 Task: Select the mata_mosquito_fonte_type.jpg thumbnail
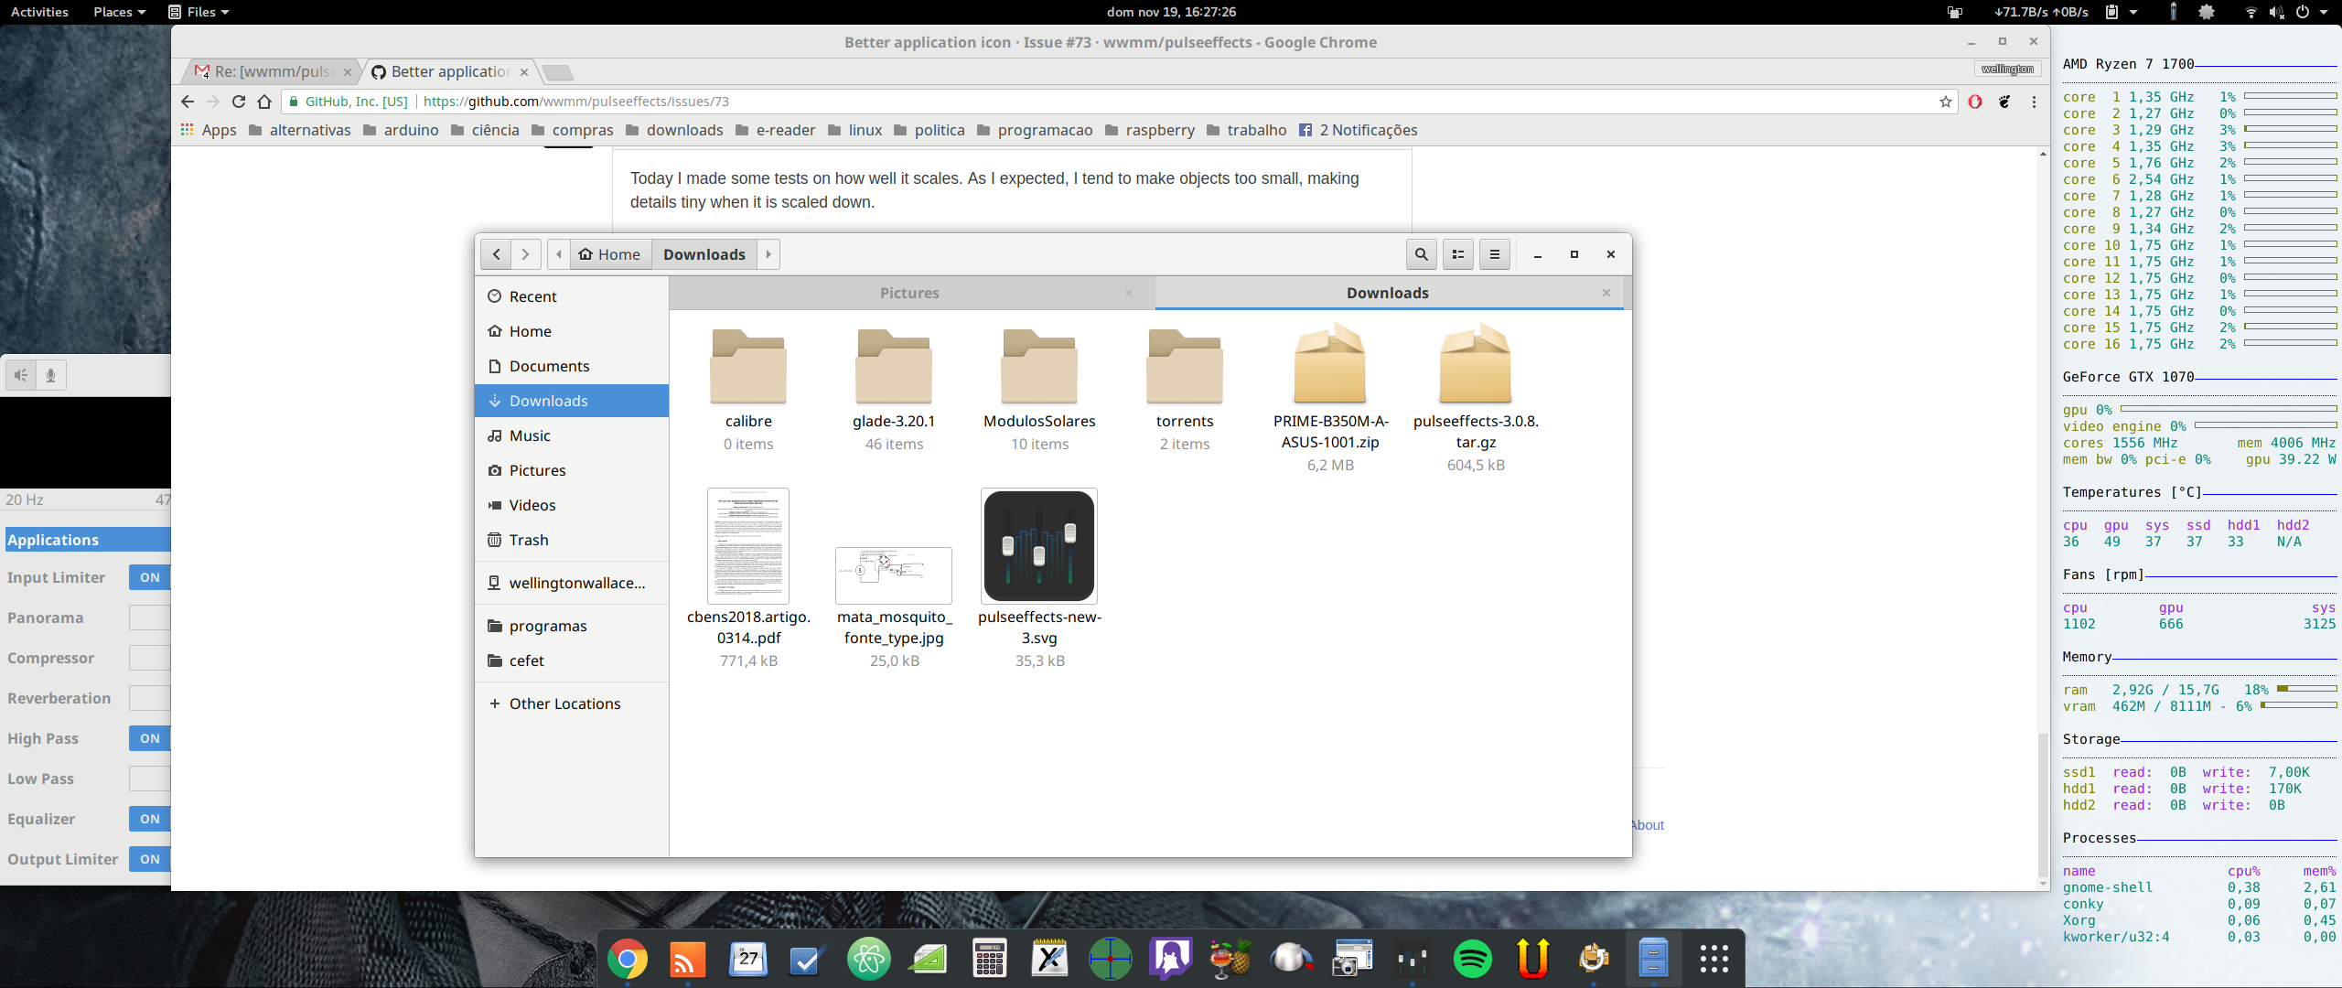894,575
